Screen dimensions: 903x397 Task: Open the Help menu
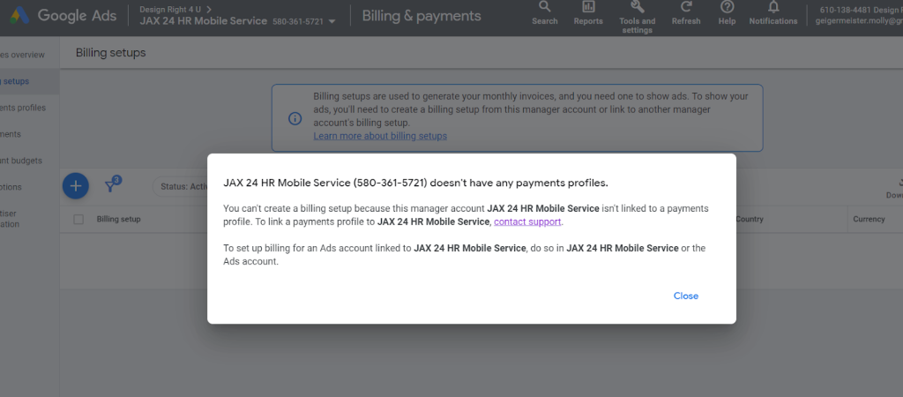tap(727, 14)
